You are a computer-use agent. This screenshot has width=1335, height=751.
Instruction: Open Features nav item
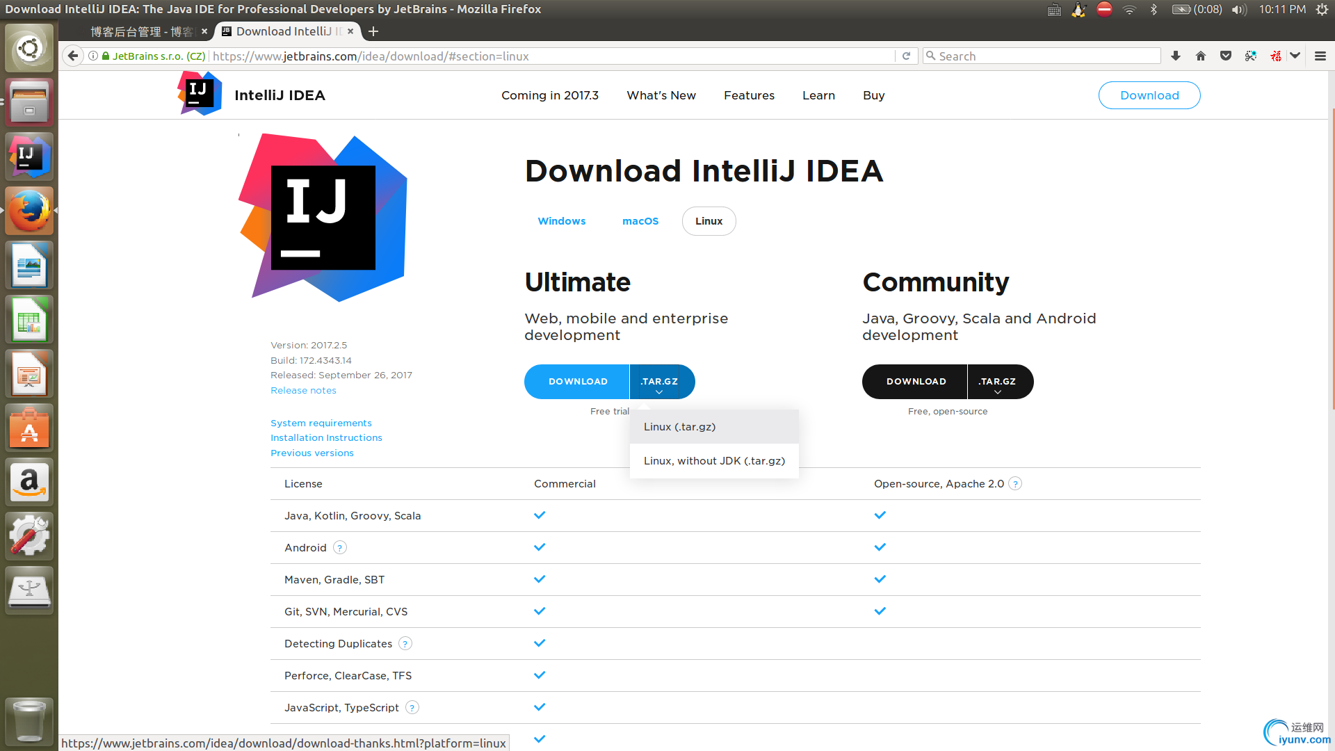(x=749, y=95)
